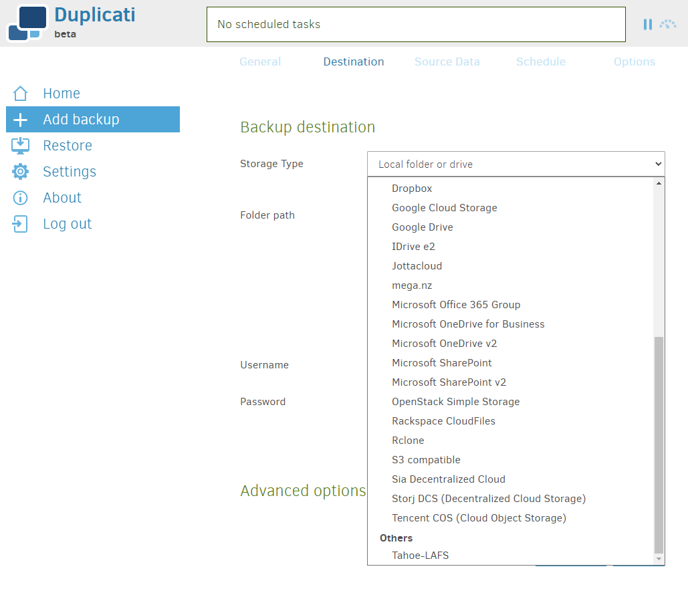
Task: Choose Jottacloud option
Action: tap(510, 266)
